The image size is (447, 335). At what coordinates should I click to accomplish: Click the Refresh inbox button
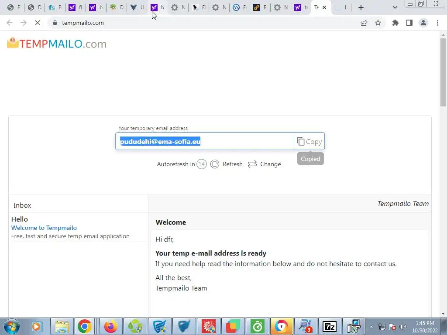point(227,164)
